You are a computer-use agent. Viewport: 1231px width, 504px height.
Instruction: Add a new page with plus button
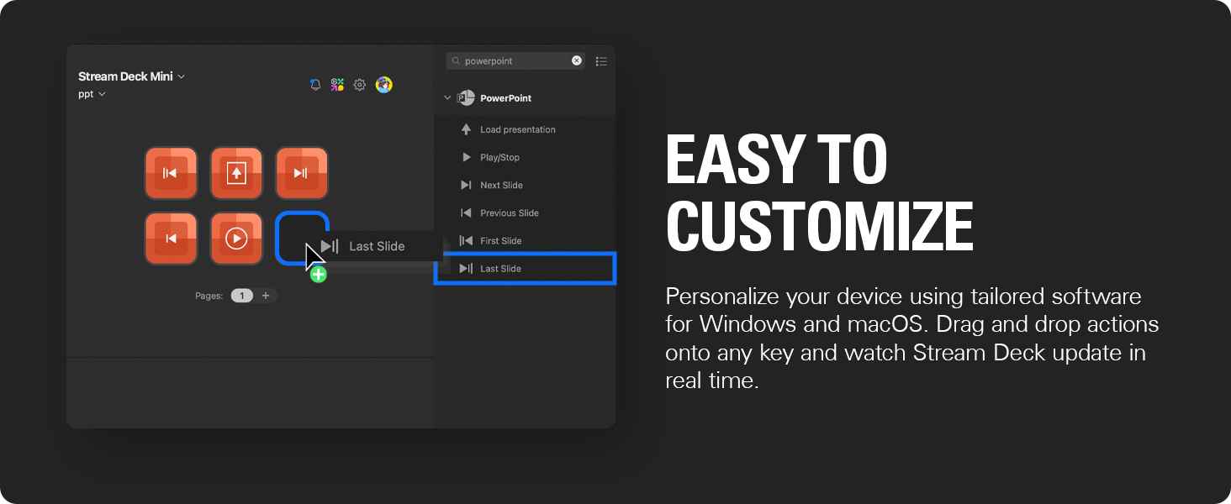click(266, 296)
